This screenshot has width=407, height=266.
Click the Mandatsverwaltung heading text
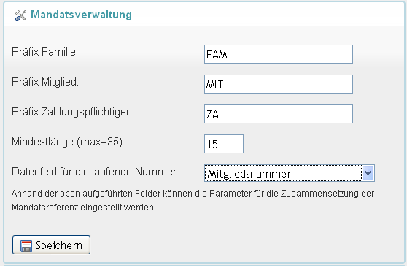pos(81,15)
